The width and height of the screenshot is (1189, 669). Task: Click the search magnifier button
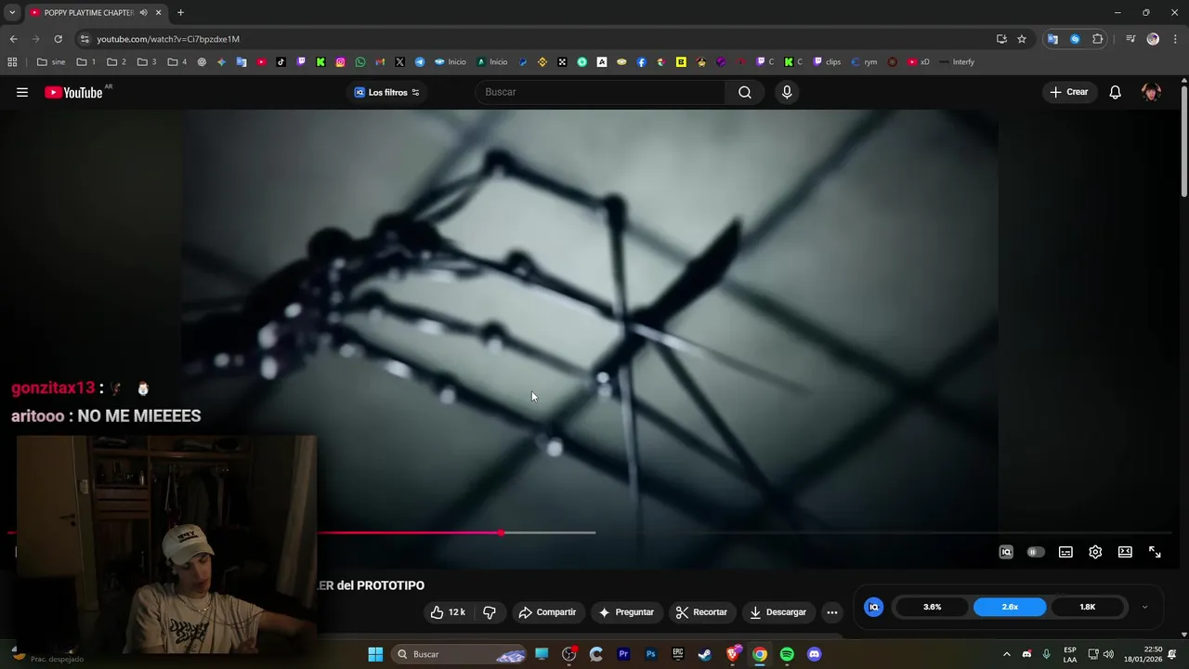click(744, 92)
